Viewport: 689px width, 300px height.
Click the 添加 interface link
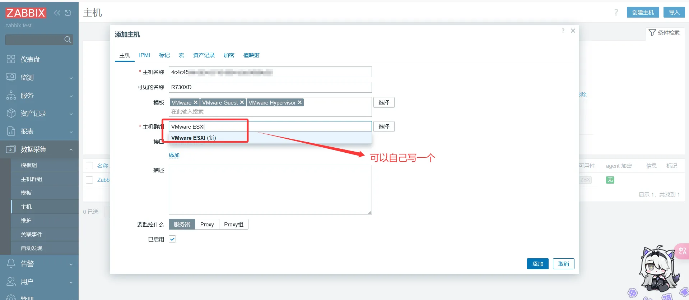click(x=174, y=155)
